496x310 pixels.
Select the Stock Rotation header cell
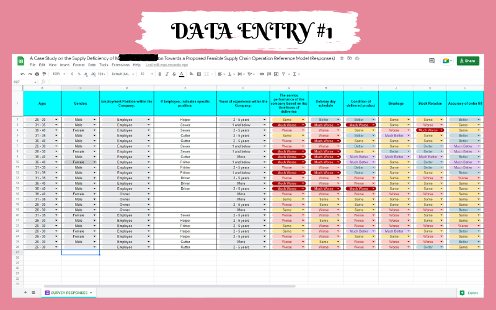coord(430,104)
